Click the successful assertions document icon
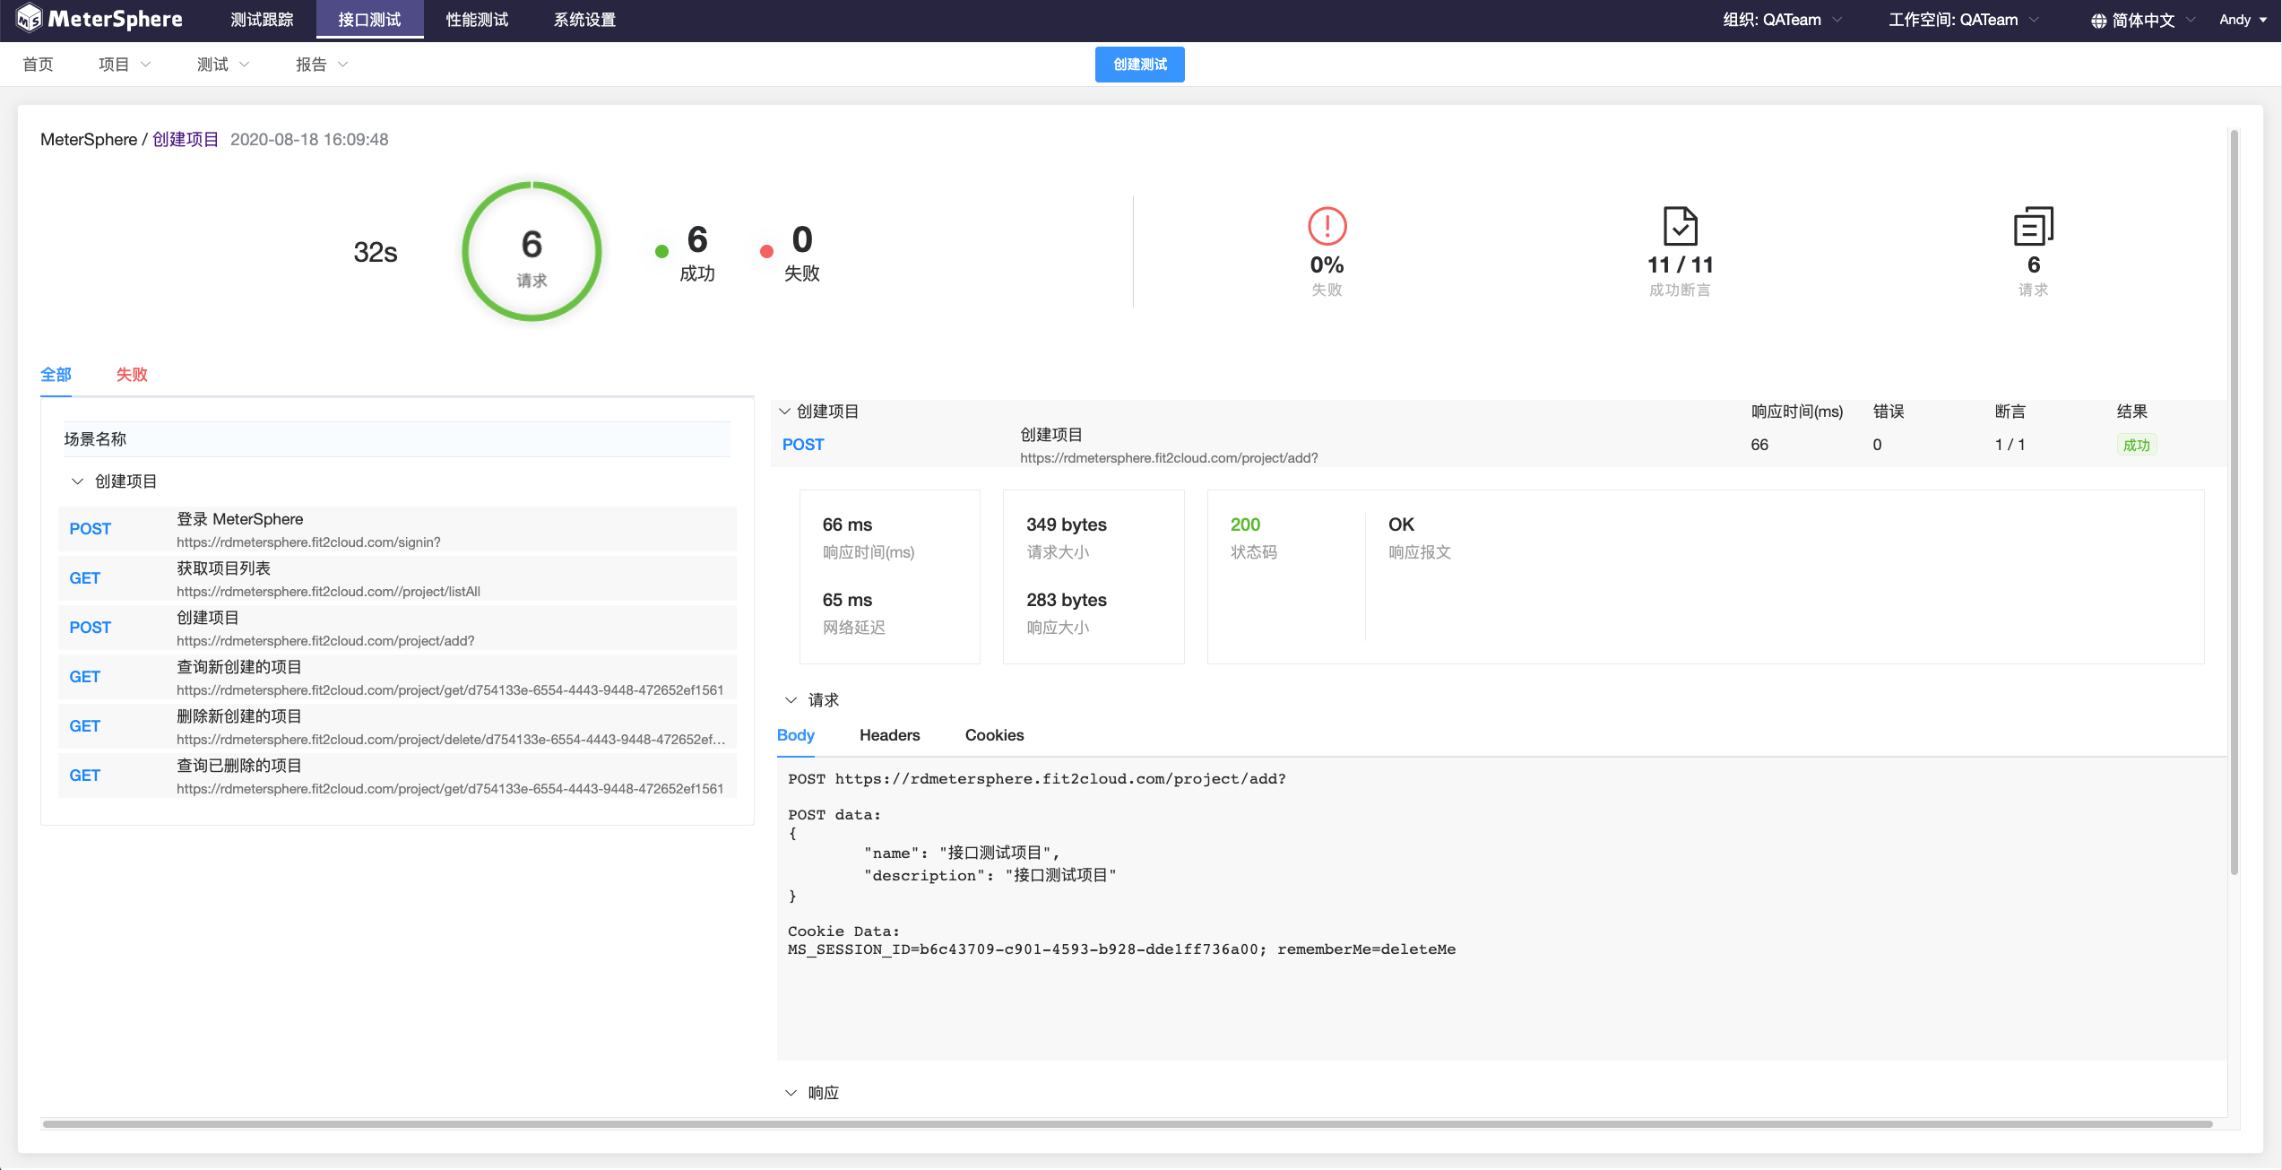 [x=1680, y=226]
